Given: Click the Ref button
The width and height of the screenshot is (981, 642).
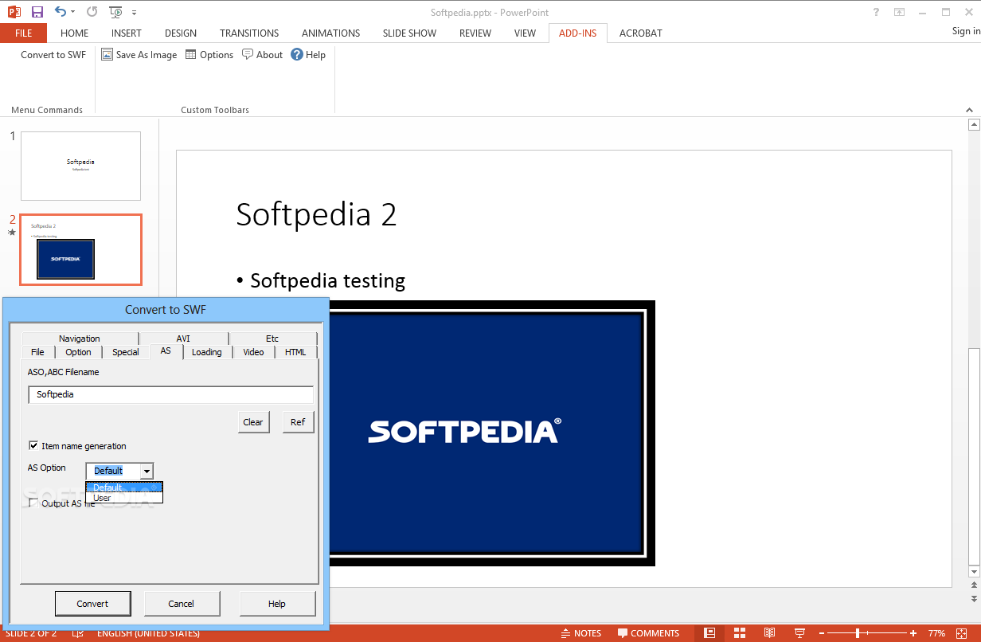Looking at the screenshot, I should point(298,422).
